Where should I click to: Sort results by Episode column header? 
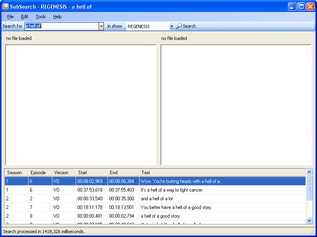pyautogui.click(x=40, y=173)
